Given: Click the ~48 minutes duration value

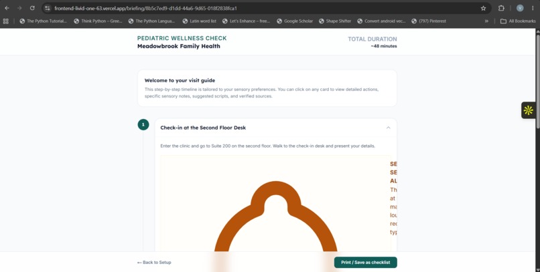Looking at the screenshot, I should 384,46.
